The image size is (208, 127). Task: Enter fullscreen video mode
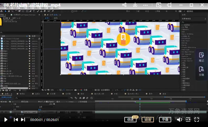196,120
